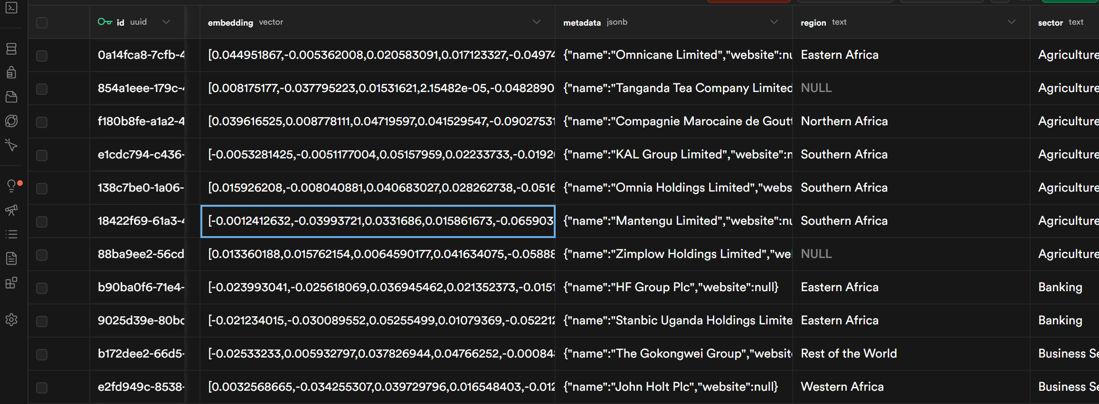1099x404 pixels.
Task: Select the embedding starting [0.044951867 cell
Action: point(378,55)
